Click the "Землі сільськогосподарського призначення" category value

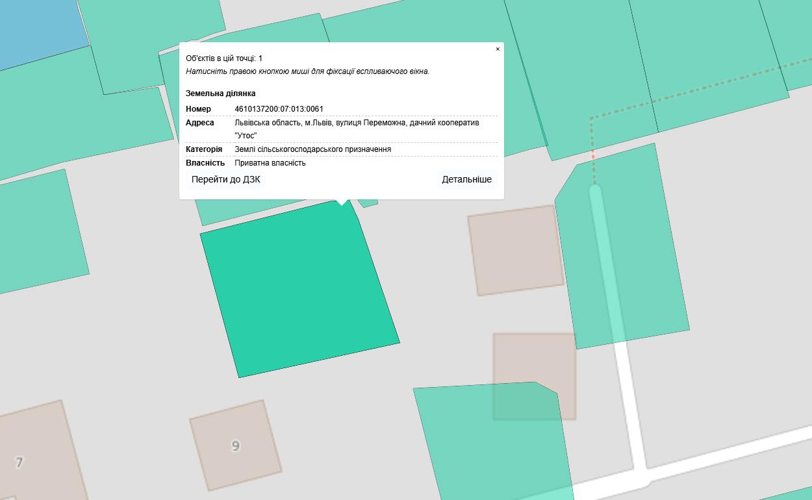tap(312, 149)
